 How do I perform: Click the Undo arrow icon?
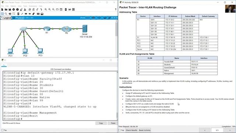[x=37, y=10]
